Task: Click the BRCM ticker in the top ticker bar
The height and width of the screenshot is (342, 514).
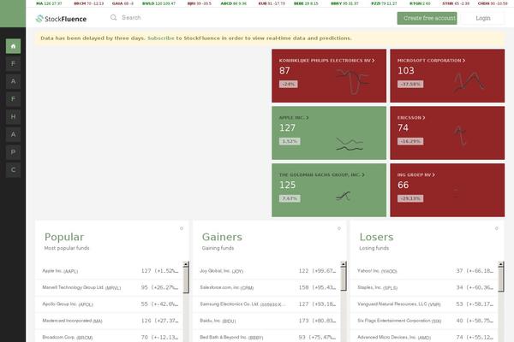Action: point(88,3)
